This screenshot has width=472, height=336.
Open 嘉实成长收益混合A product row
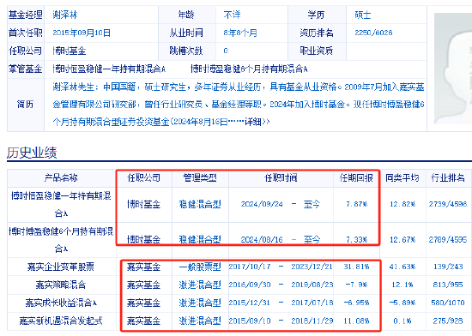click(61, 303)
